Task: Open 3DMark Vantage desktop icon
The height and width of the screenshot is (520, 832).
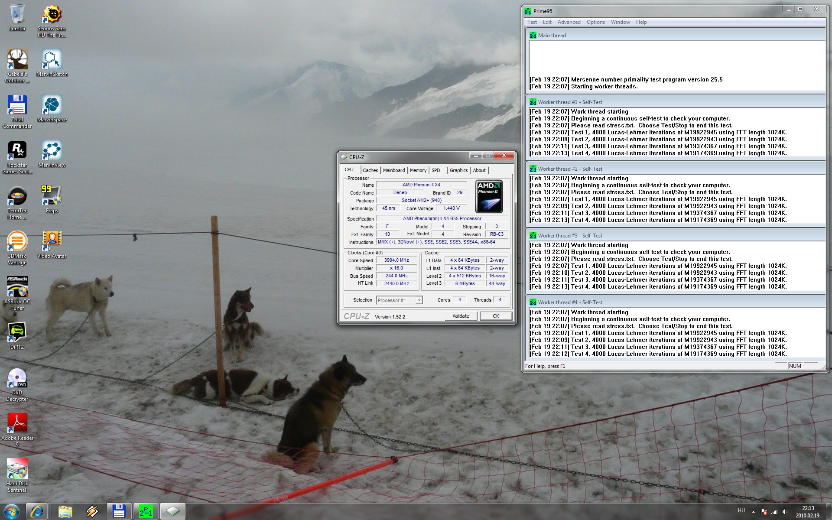Action: 17,242
